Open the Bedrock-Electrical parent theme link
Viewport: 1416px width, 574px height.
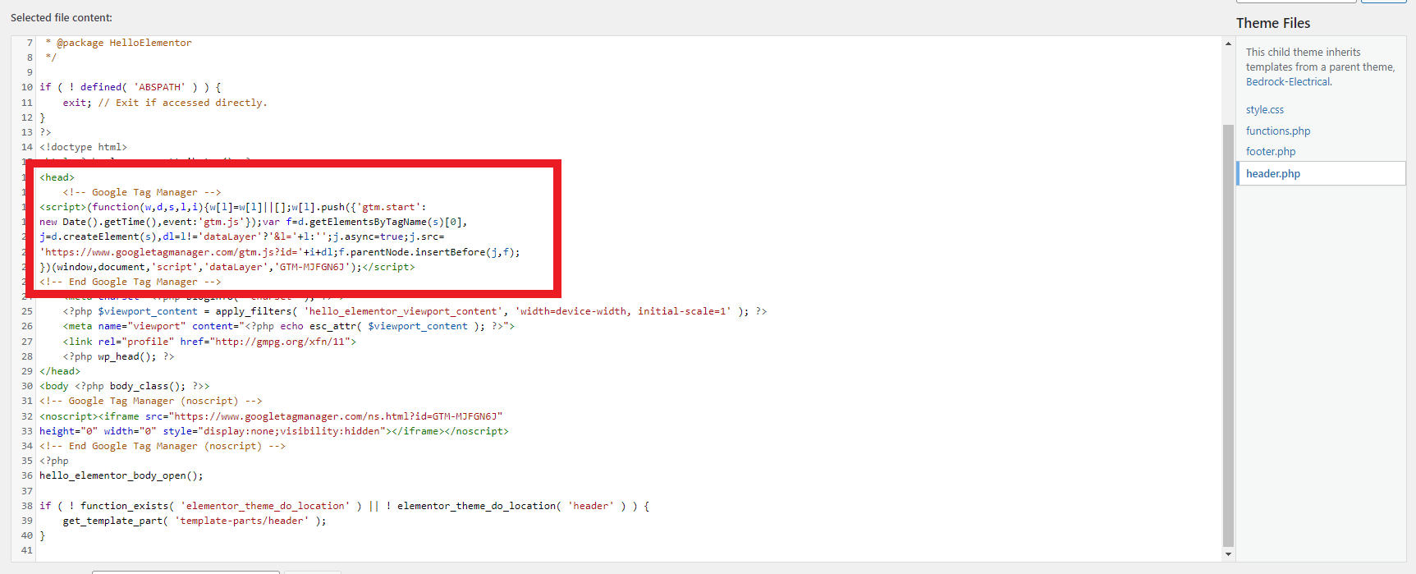click(1288, 82)
